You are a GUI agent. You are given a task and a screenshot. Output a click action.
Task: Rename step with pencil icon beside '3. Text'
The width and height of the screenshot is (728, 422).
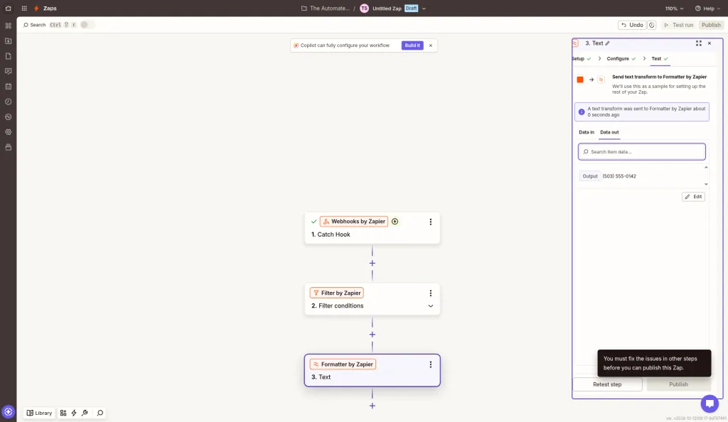point(607,43)
